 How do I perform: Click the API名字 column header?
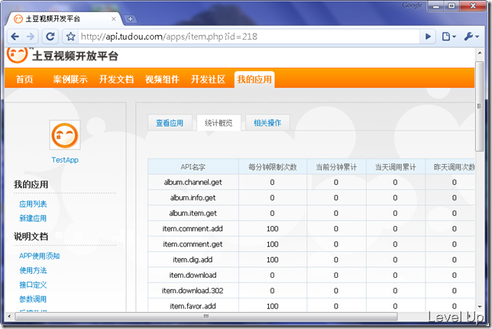click(x=193, y=167)
